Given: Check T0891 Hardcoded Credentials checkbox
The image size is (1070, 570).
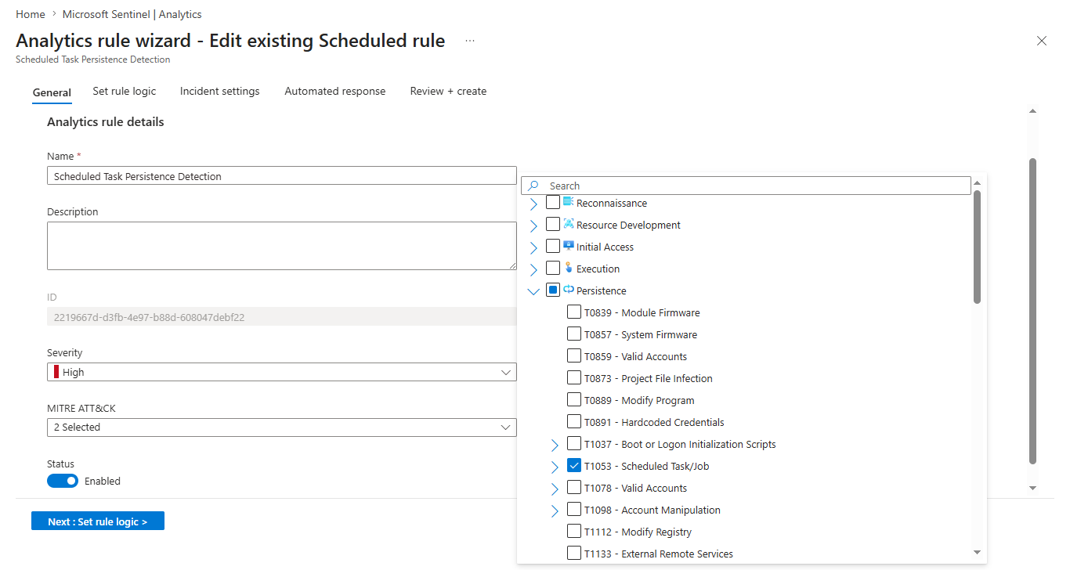Looking at the screenshot, I should click(574, 422).
